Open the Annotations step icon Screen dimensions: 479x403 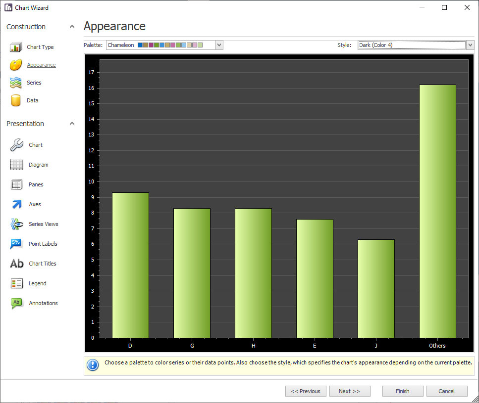[x=16, y=303]
